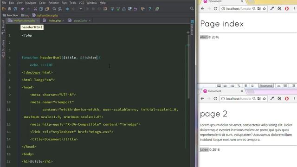Viewport: 297px width, 167px height.
Task: Click the inc breadcrumb folder
Action: click(x=25, y=15)
